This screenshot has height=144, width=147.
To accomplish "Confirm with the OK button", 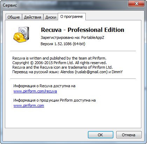I will coord(100,135).
